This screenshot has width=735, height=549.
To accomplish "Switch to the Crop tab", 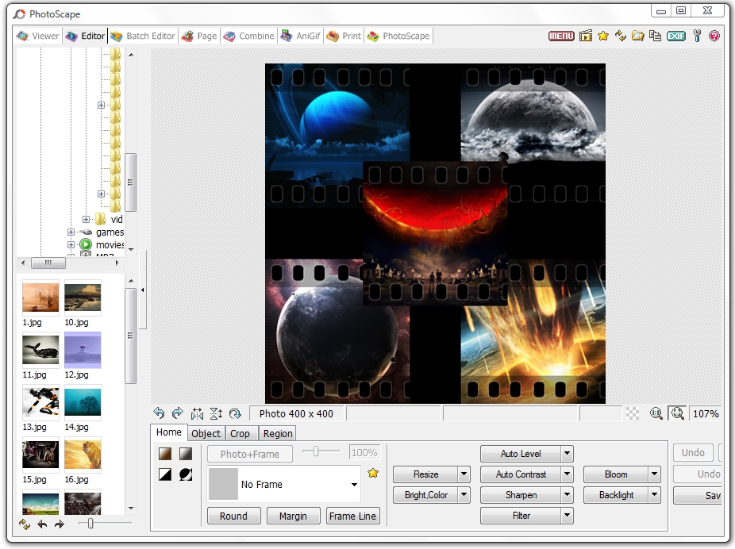I will coord(240,433).
